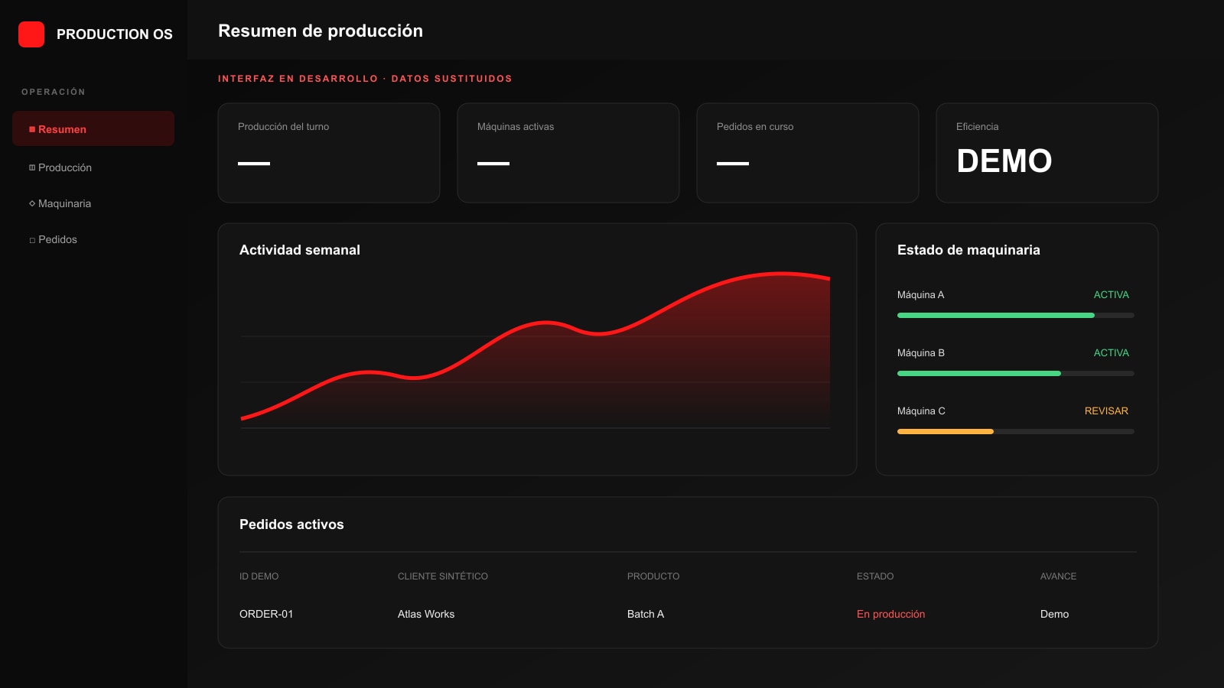Open the Máquinas activas card

click(x=568, y=153)
